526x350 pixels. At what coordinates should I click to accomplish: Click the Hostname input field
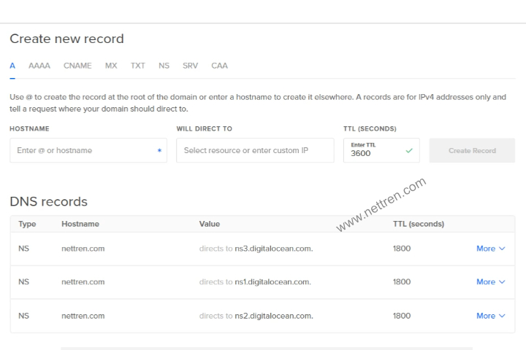click(80, 150)
